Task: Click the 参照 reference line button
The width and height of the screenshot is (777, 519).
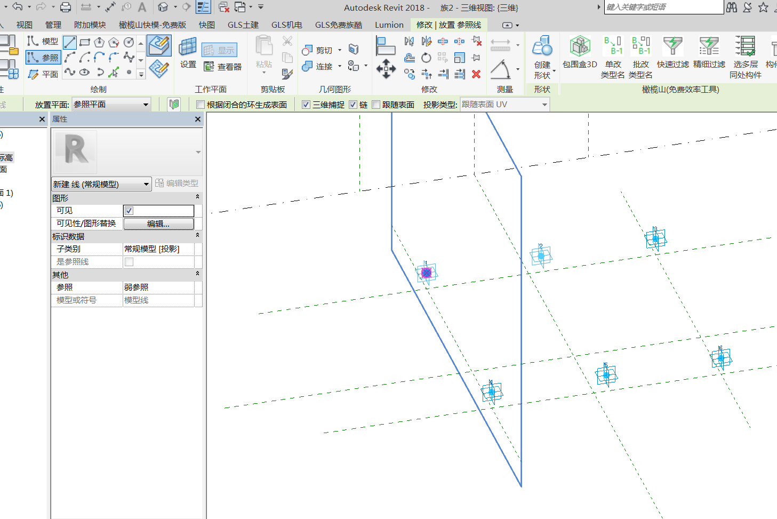Action: (43, 57)
